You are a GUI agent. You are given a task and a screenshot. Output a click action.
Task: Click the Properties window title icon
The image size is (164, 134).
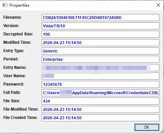[5, 5]
